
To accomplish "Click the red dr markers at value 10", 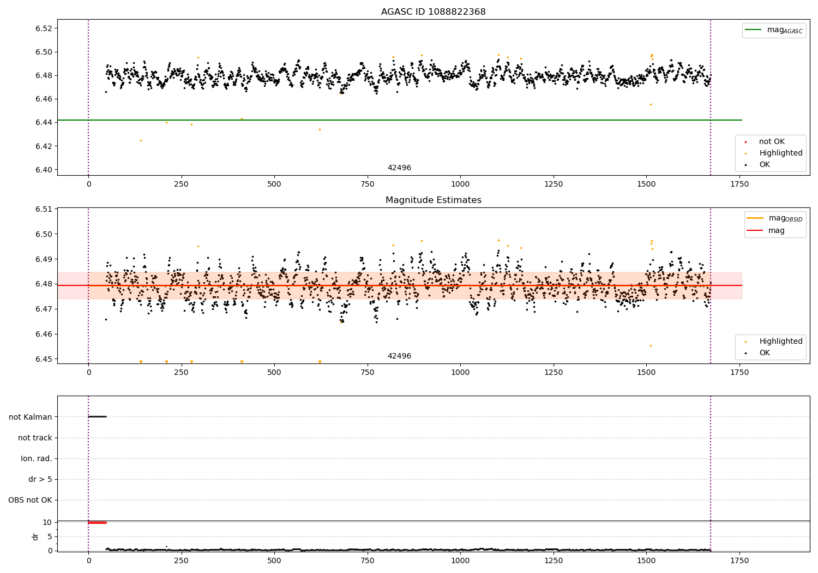I will [97, 523].
